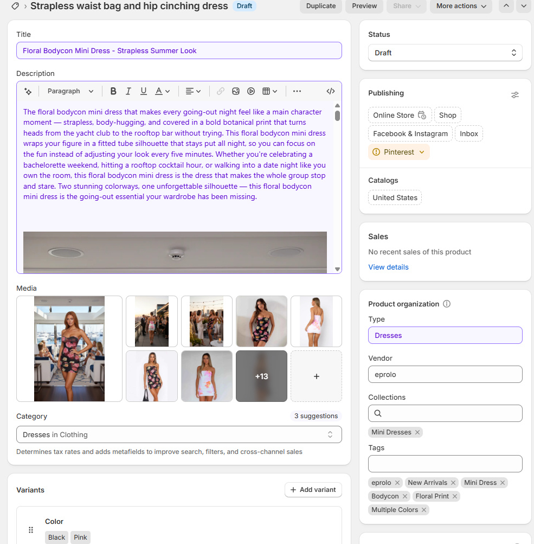The image size is (534, 544).
Task: Click the +13 more media thumbnail
Action: point(261,376)
